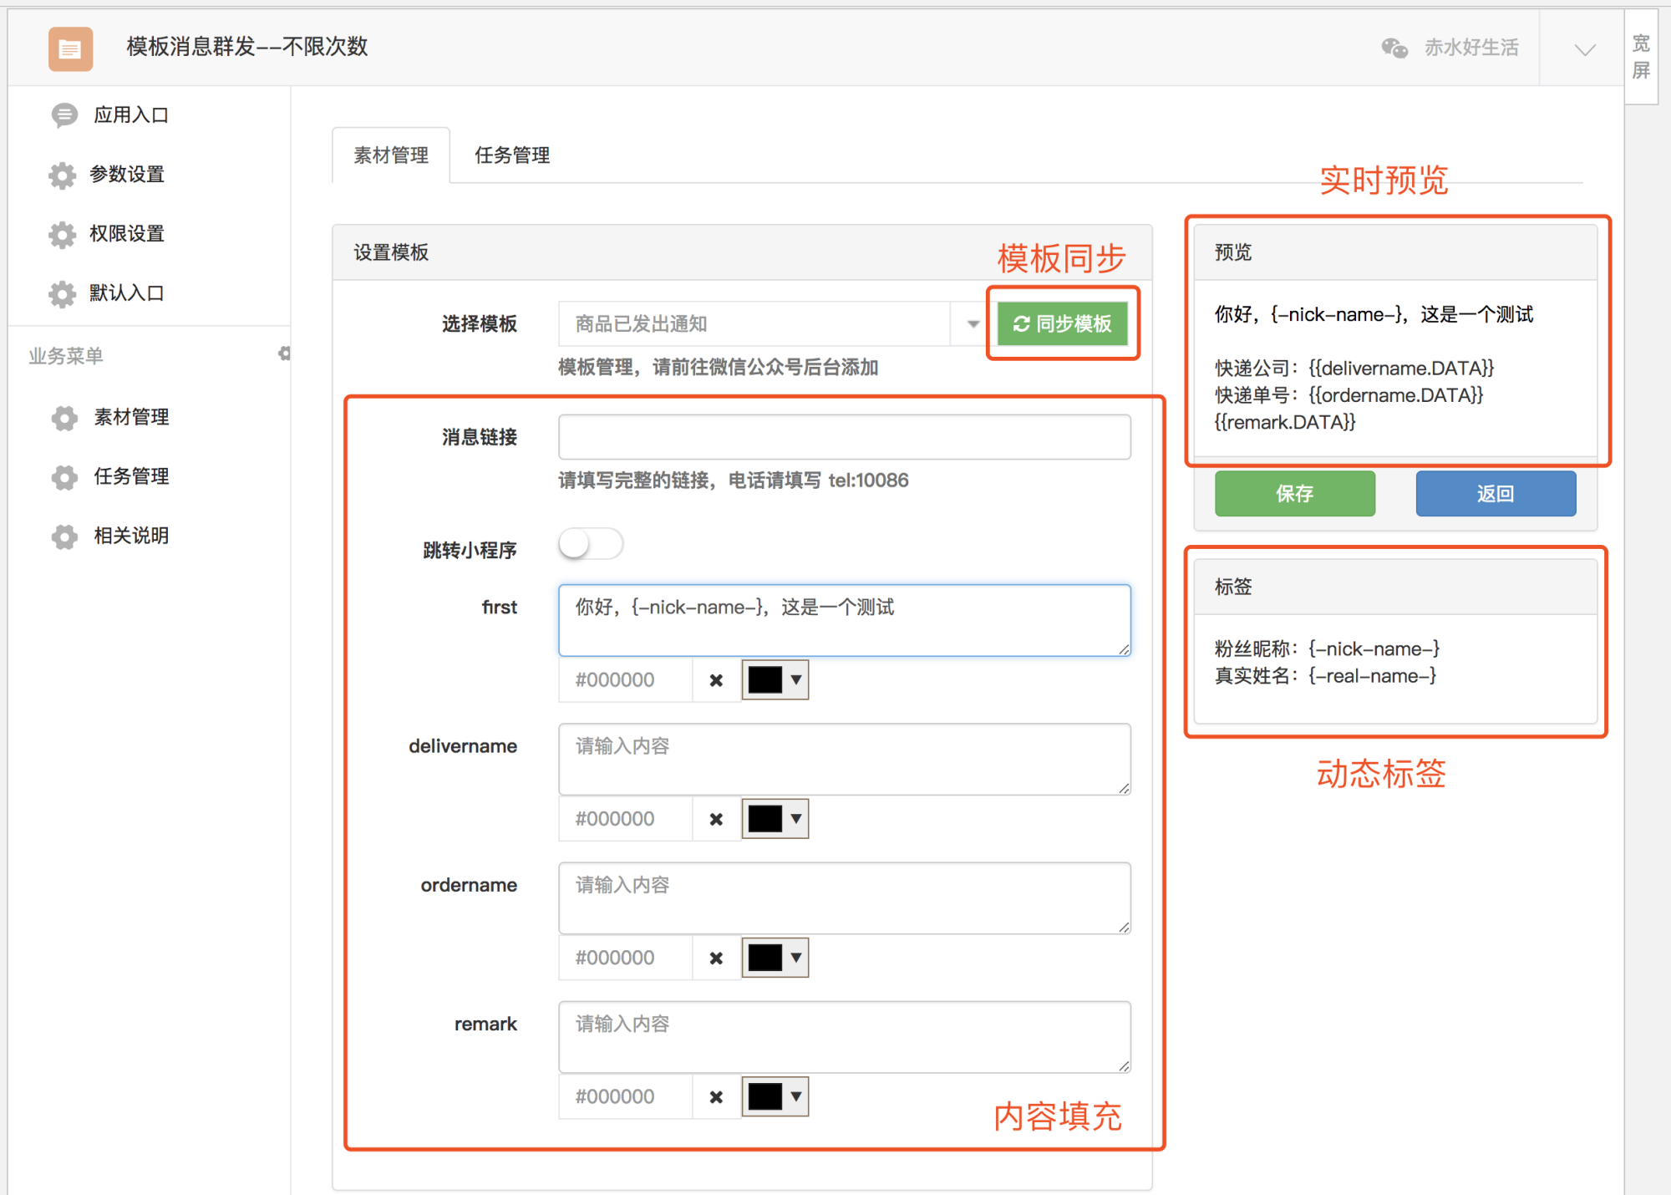
Task: Click the 同步模板 button
Action: pos(1062,323)
